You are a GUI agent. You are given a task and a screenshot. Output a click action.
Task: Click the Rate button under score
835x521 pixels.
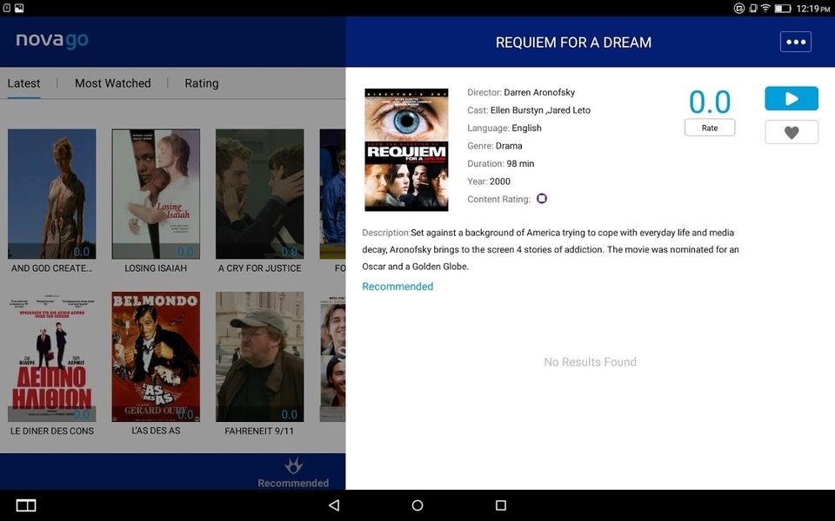click(x=710, y=128)
